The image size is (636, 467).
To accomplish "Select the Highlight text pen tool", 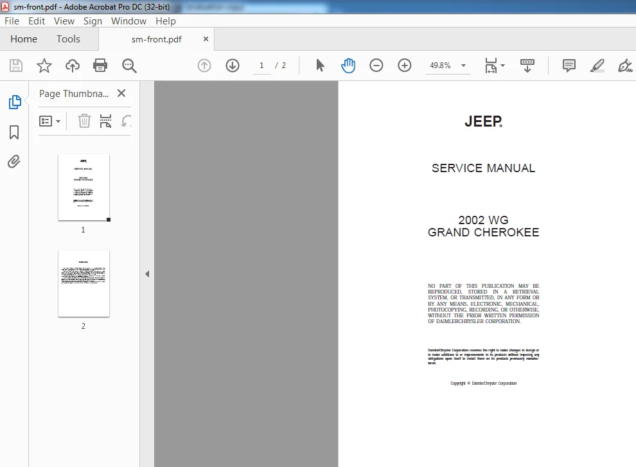I will [x=597, y=66].
